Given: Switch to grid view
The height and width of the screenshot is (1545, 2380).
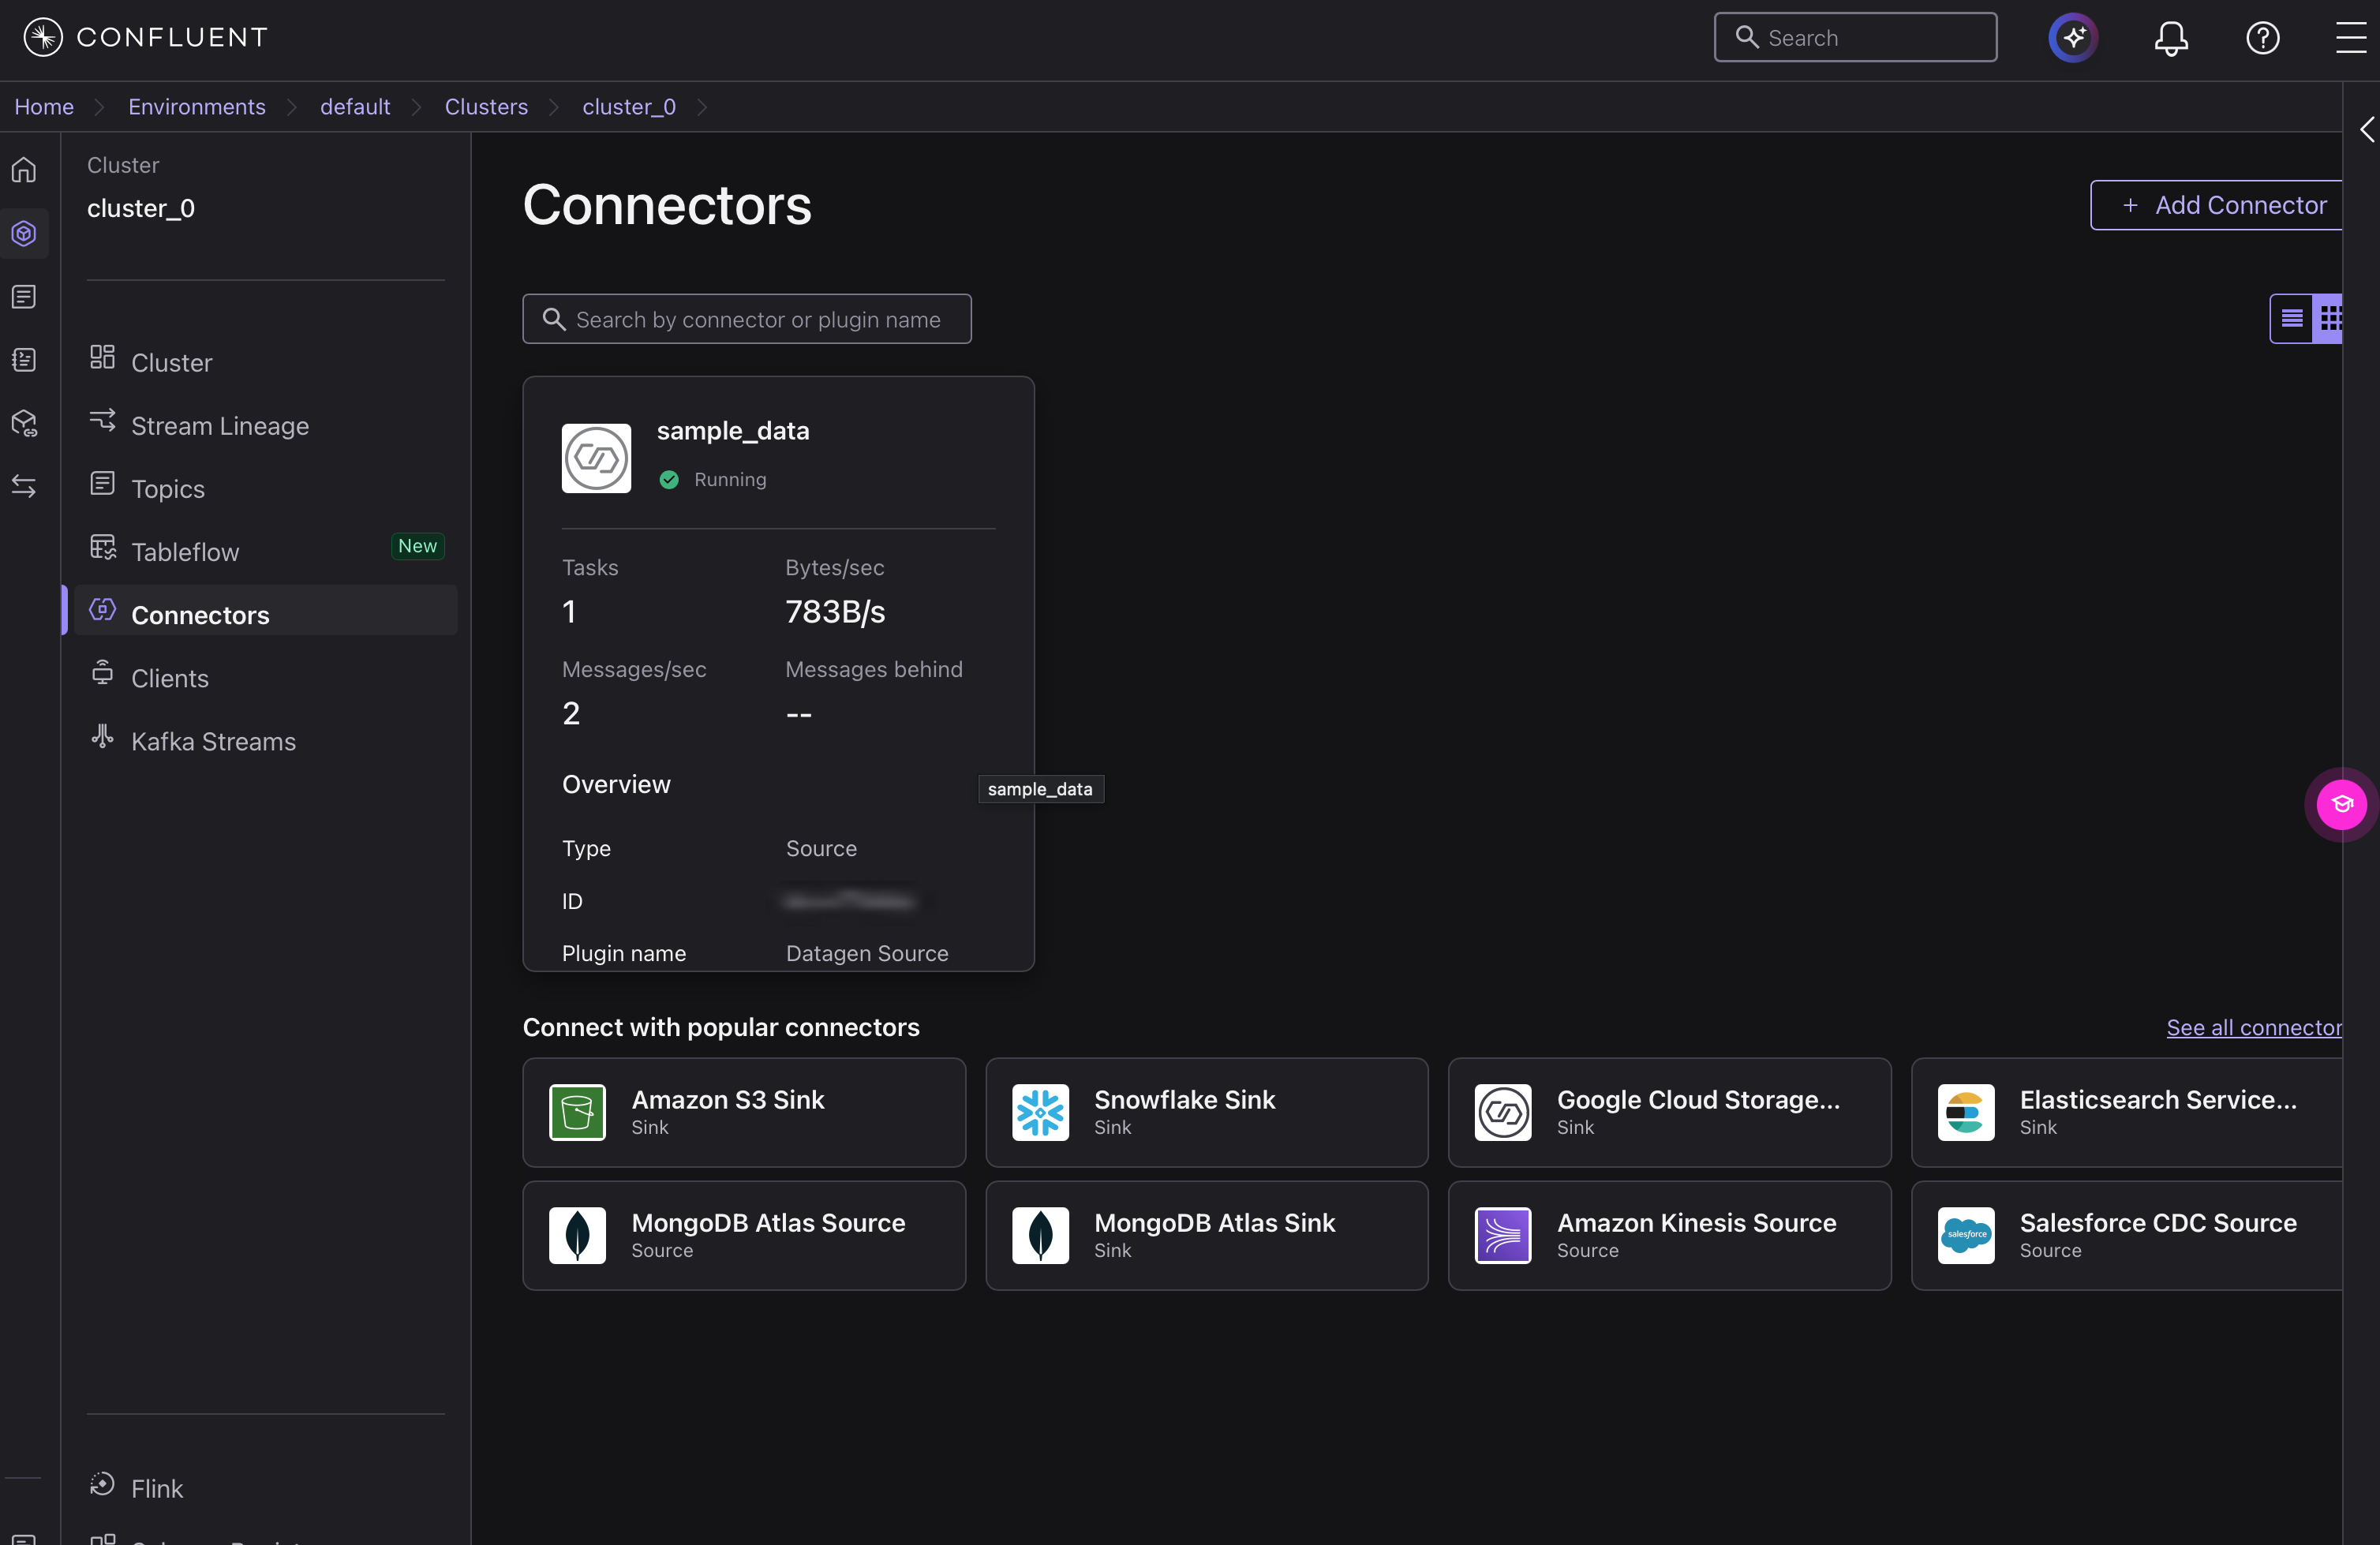Looking at the screenshot, I should pyautogui.click(x=2329, y=319).
